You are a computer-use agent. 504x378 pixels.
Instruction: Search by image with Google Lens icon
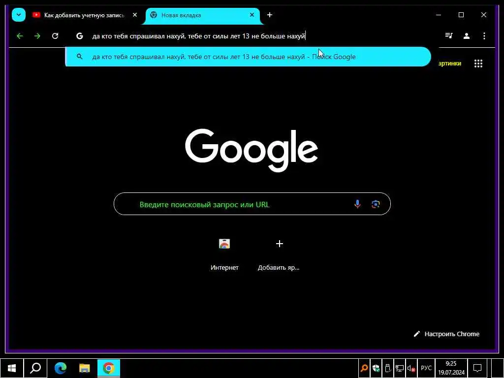coord(376,204)
